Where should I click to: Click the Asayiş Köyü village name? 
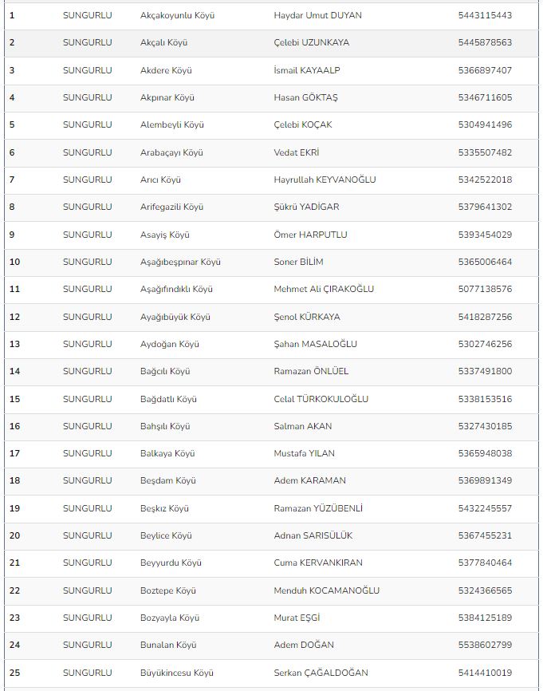click(x=165, y=235)
